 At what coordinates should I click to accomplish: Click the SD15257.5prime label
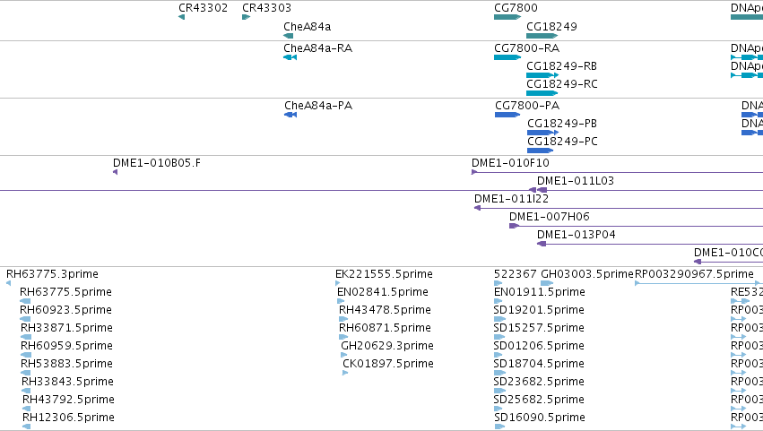[539, 328]
